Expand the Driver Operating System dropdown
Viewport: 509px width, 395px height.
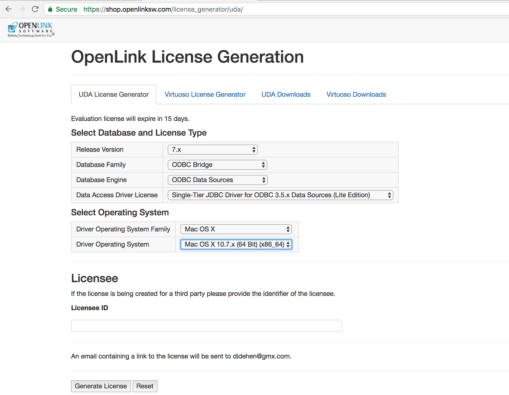tap(236, 244)
